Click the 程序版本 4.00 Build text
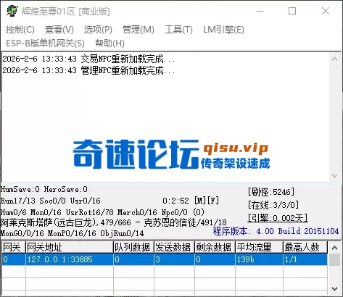Viewport: 343px width, 297px height. coord(276,231)
